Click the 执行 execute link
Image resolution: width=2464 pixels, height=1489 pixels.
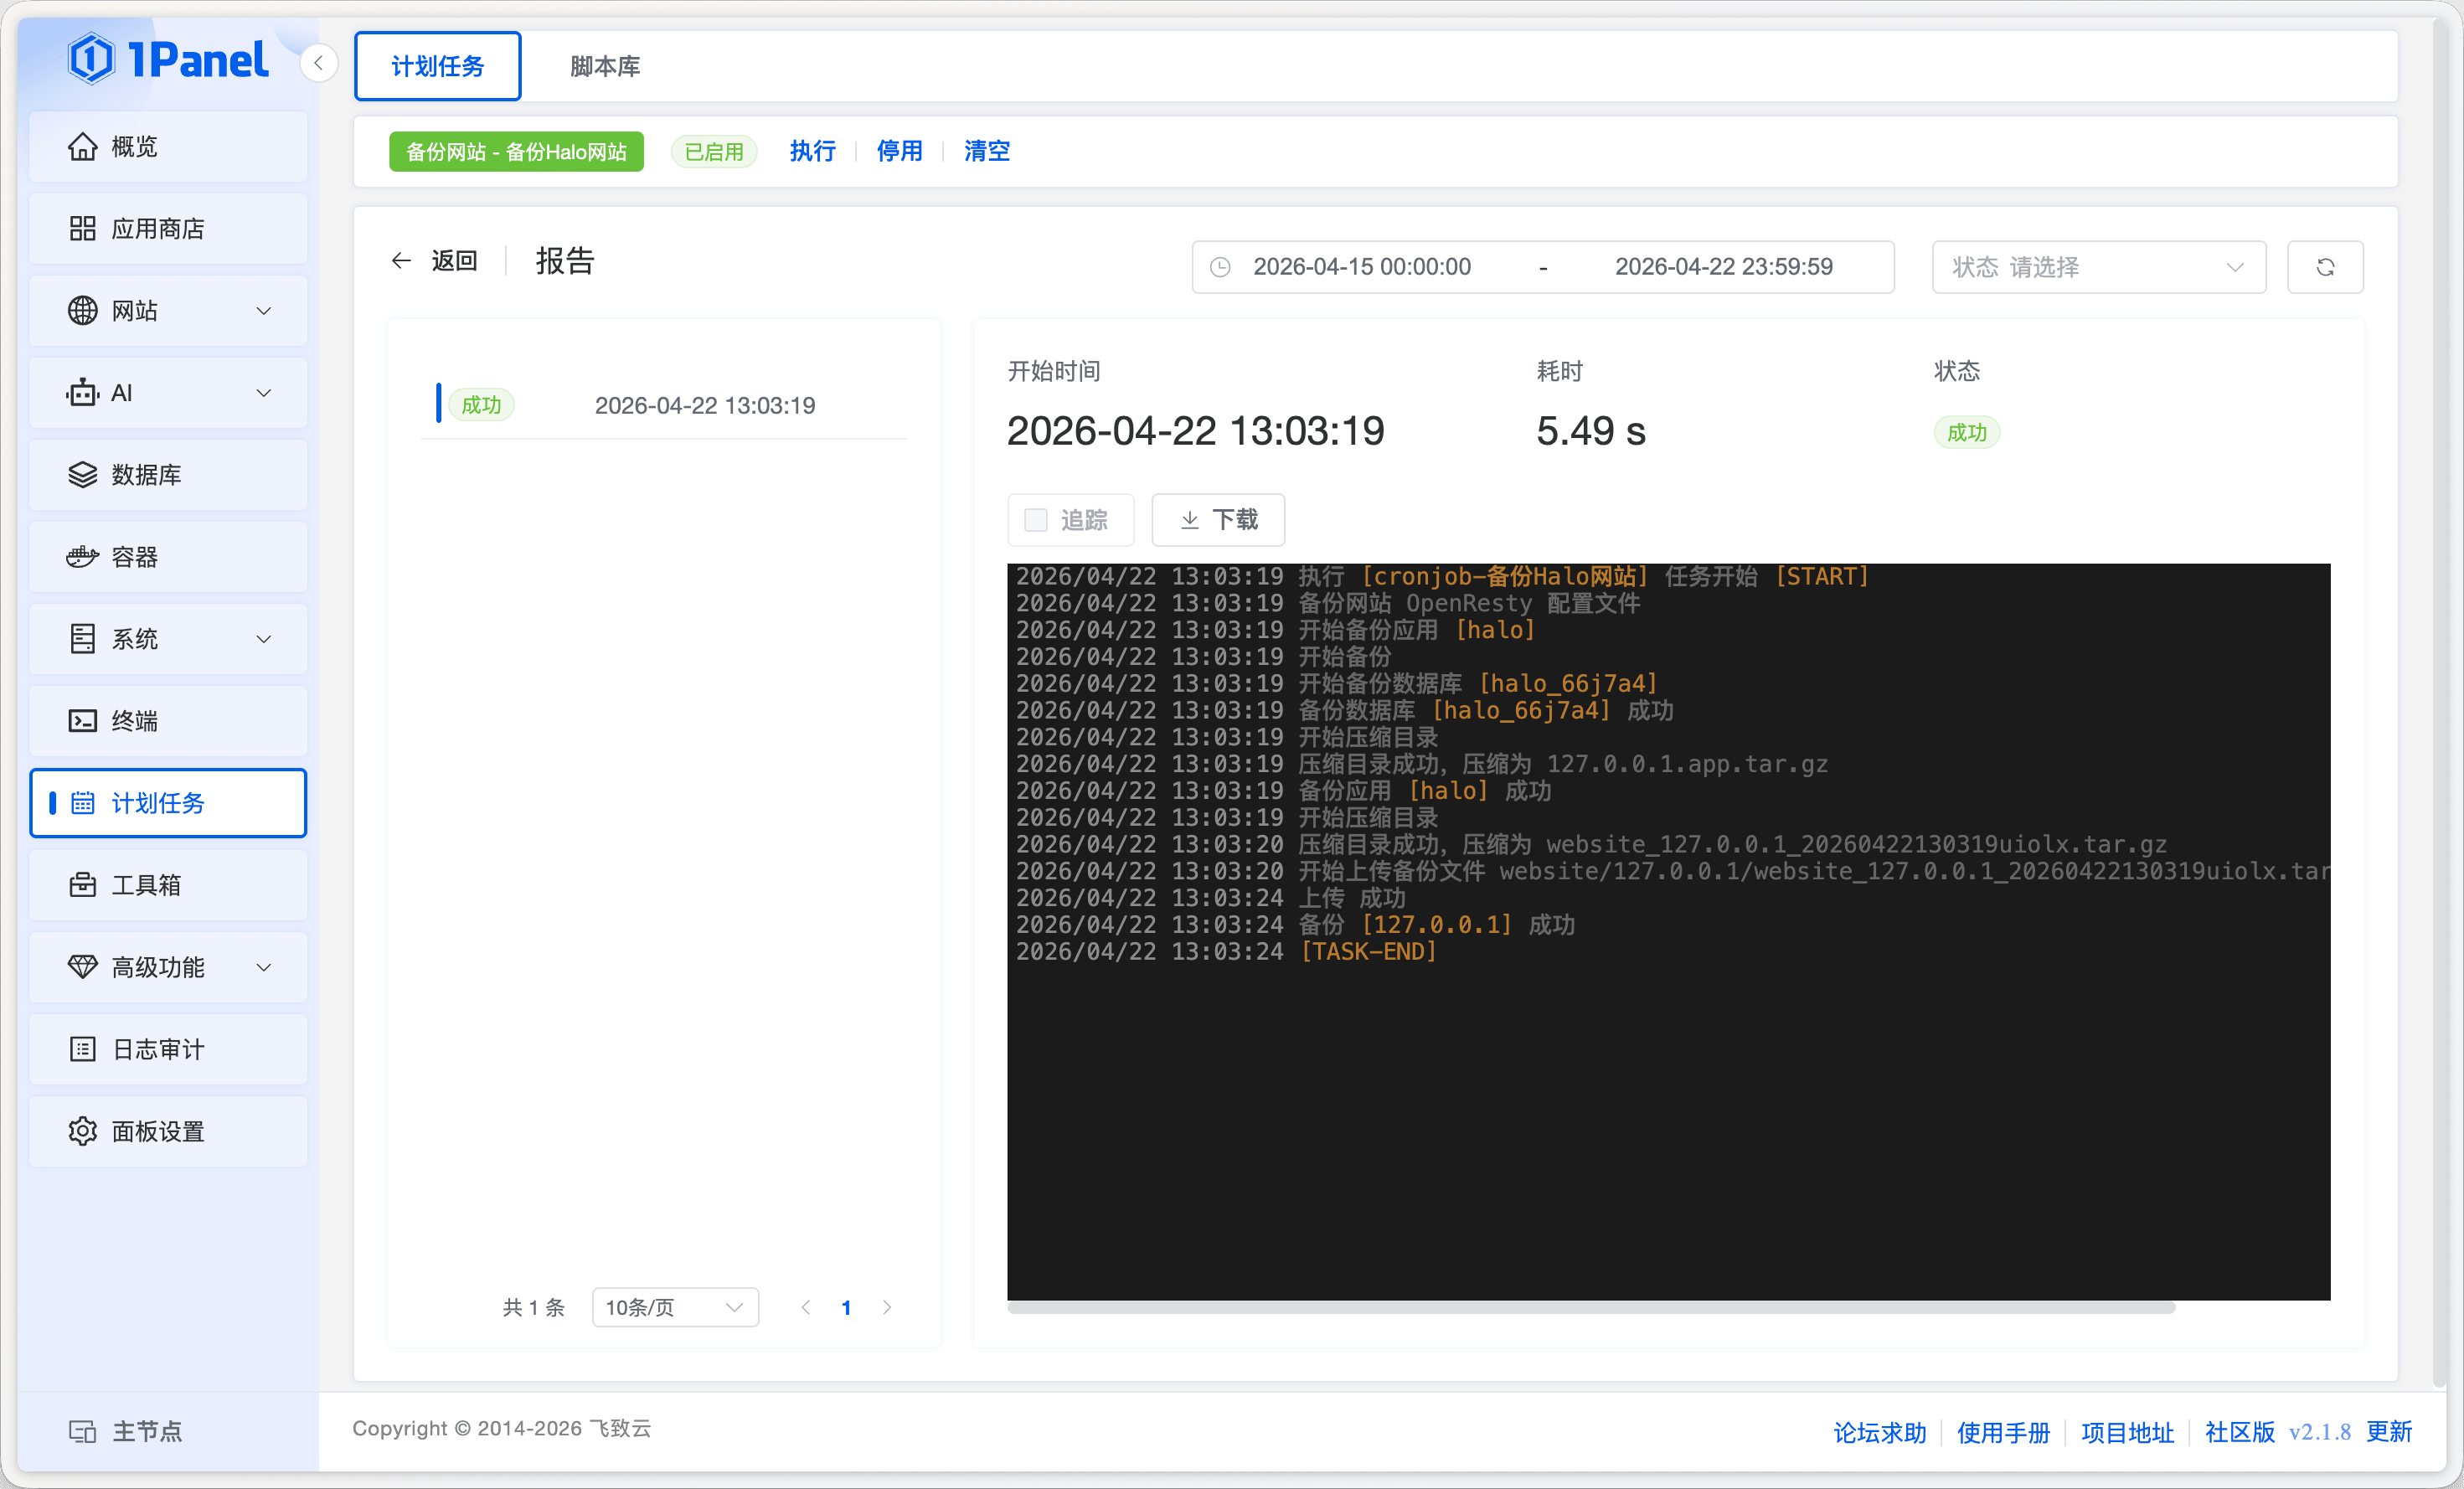812,151
